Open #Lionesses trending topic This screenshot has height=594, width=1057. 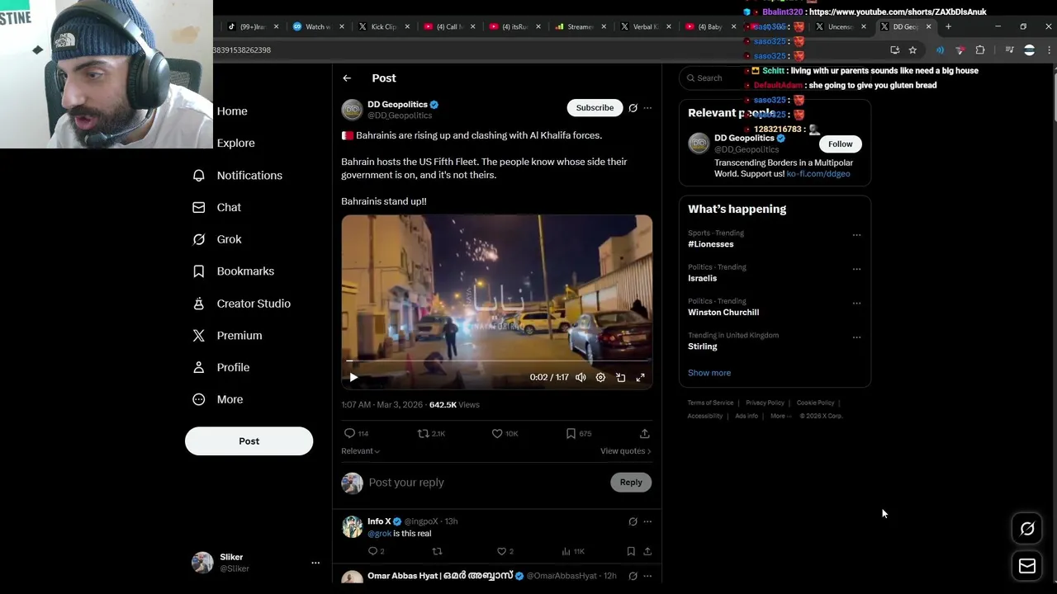tap(710, 244)
